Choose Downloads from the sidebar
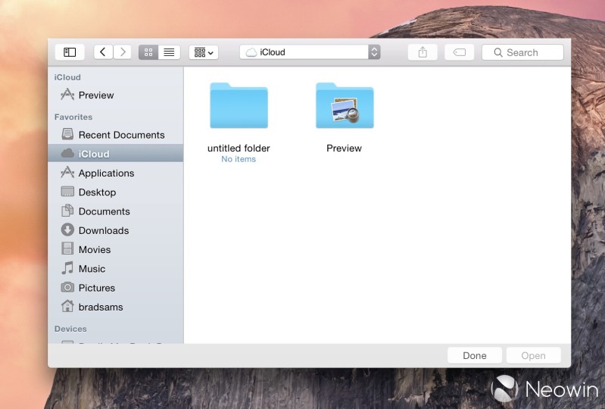Image resolution: width=605 pixels, height=409 pixels. [103, 230]
